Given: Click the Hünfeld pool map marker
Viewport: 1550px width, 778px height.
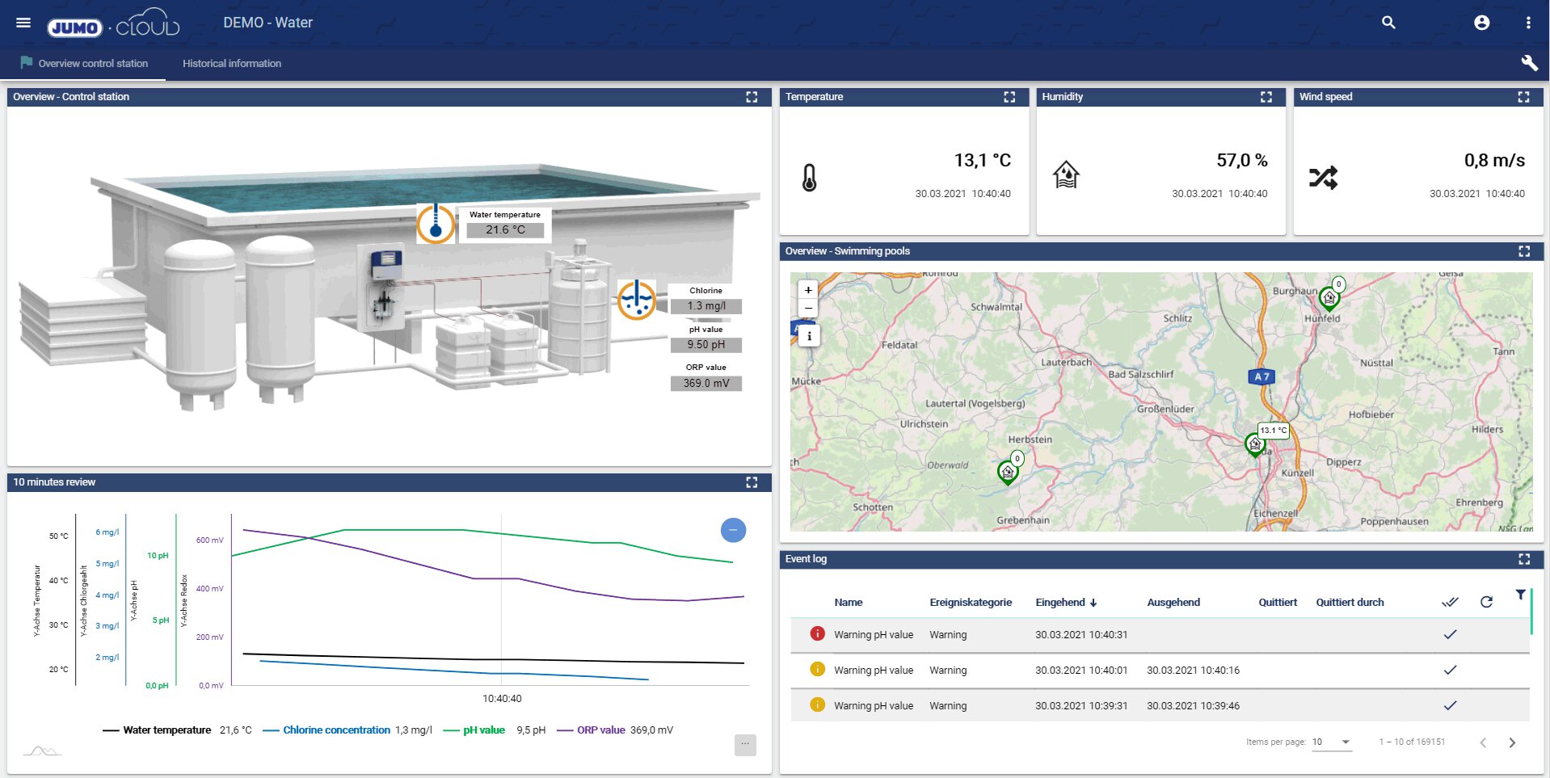Looking at the screenshot, I should [1329, 298].
